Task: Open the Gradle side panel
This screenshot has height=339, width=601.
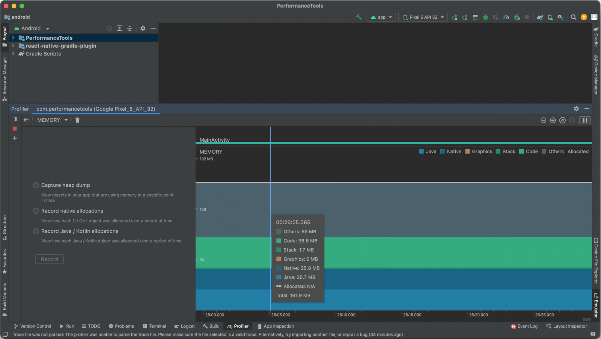Action: 596,37
